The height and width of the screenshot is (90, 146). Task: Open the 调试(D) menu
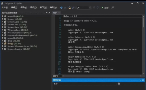pos(33,7)
